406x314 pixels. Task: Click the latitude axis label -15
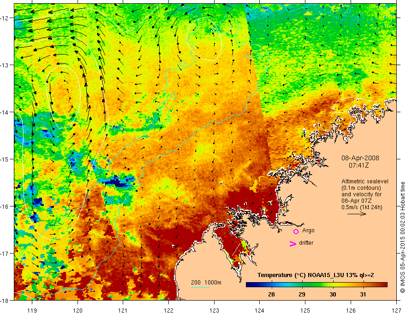[5, 159]
